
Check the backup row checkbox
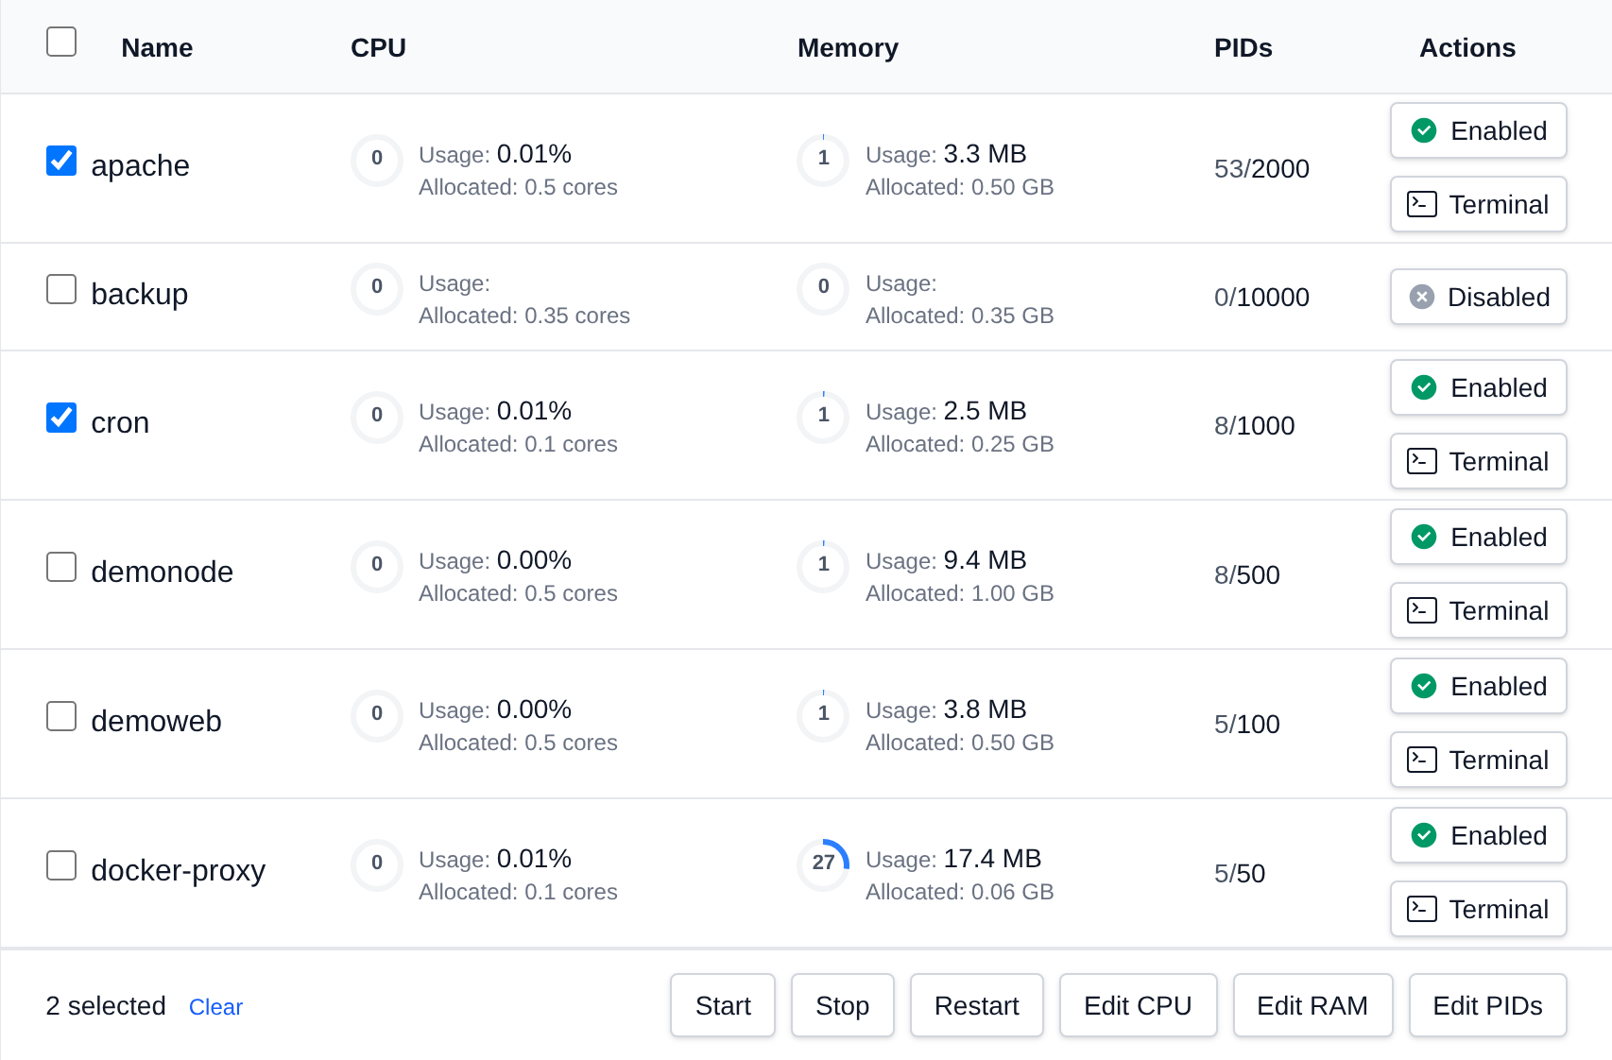pyautogui.click(x=61, y=289)
